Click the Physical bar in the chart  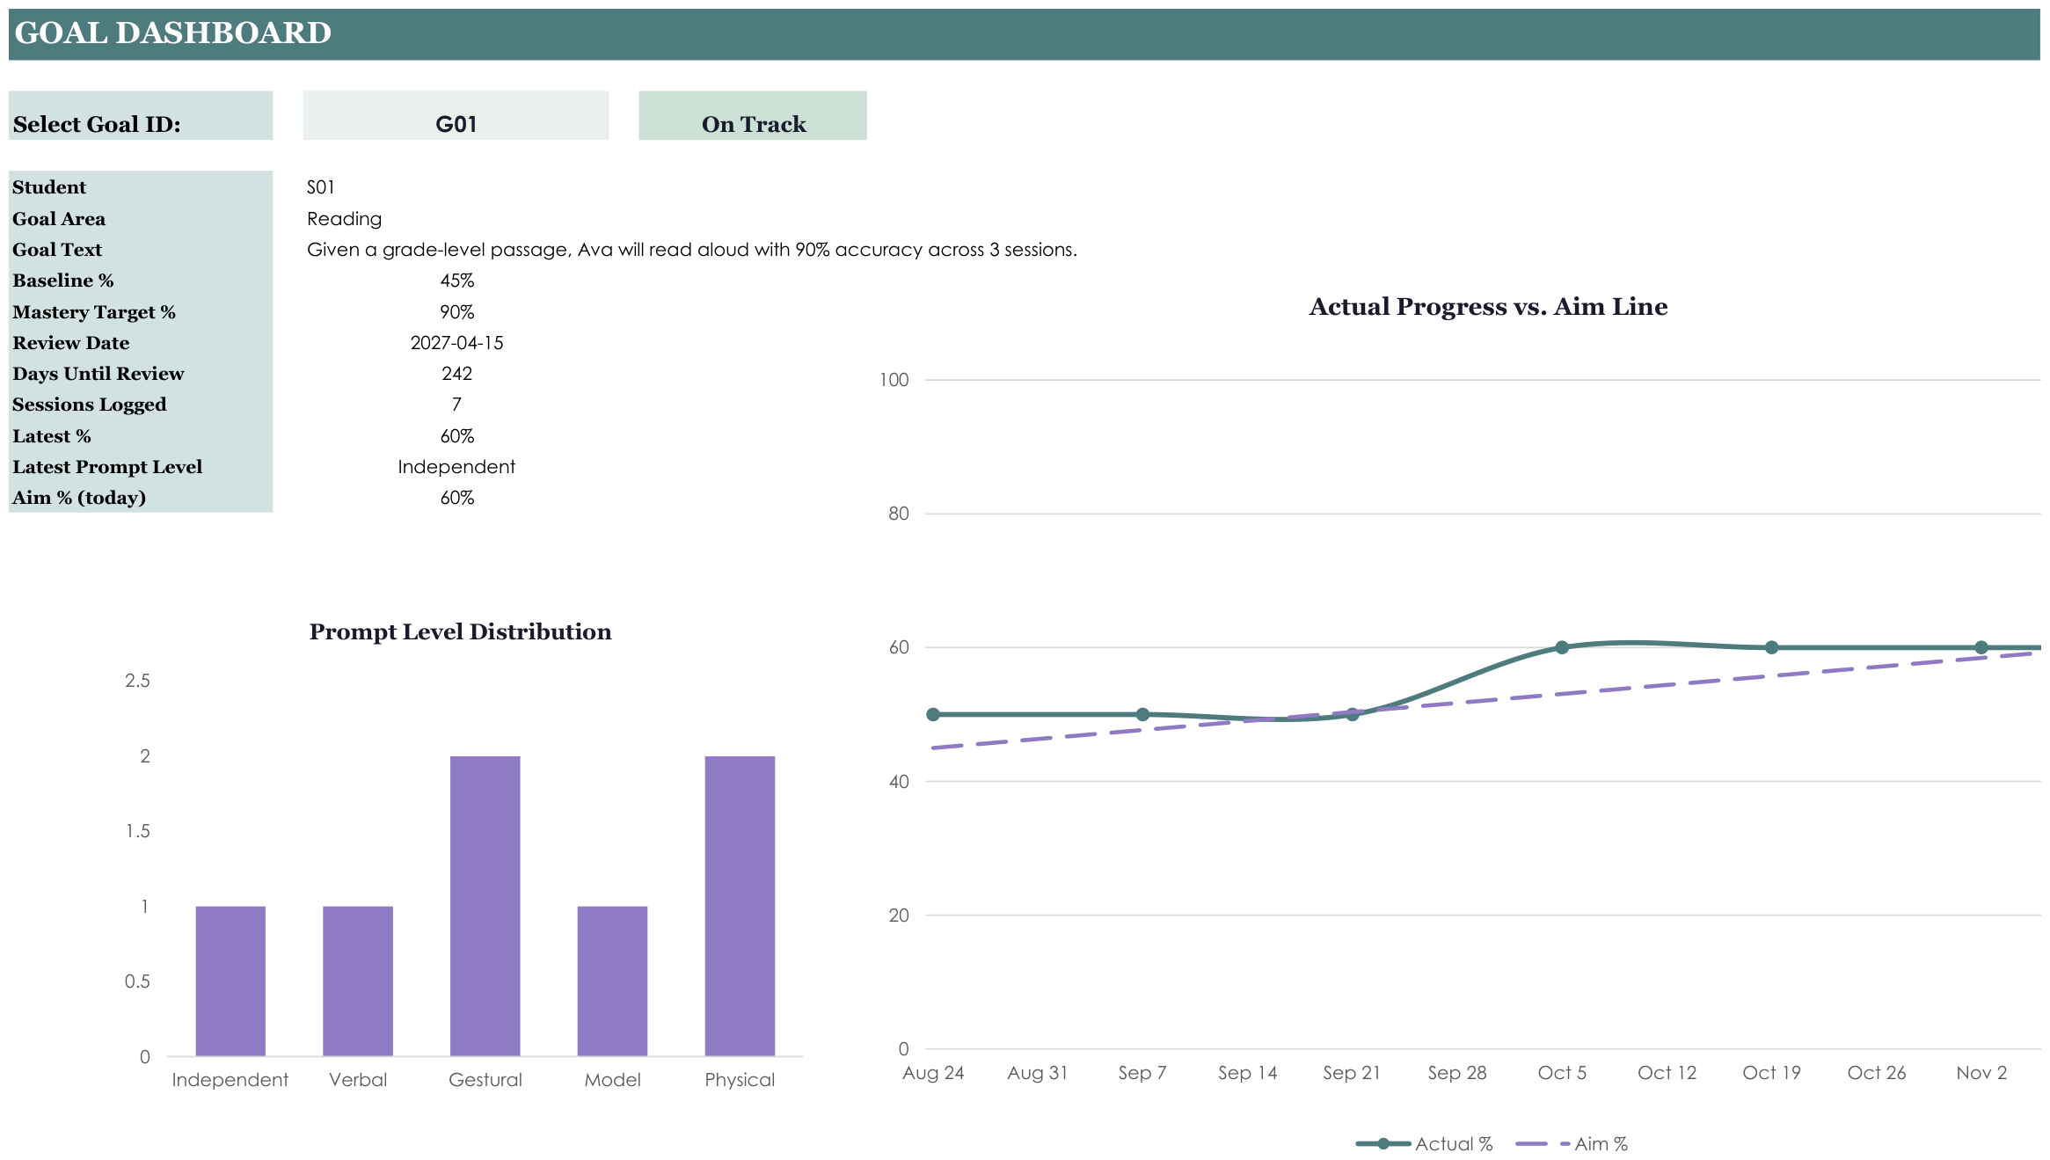pos(740,906)
